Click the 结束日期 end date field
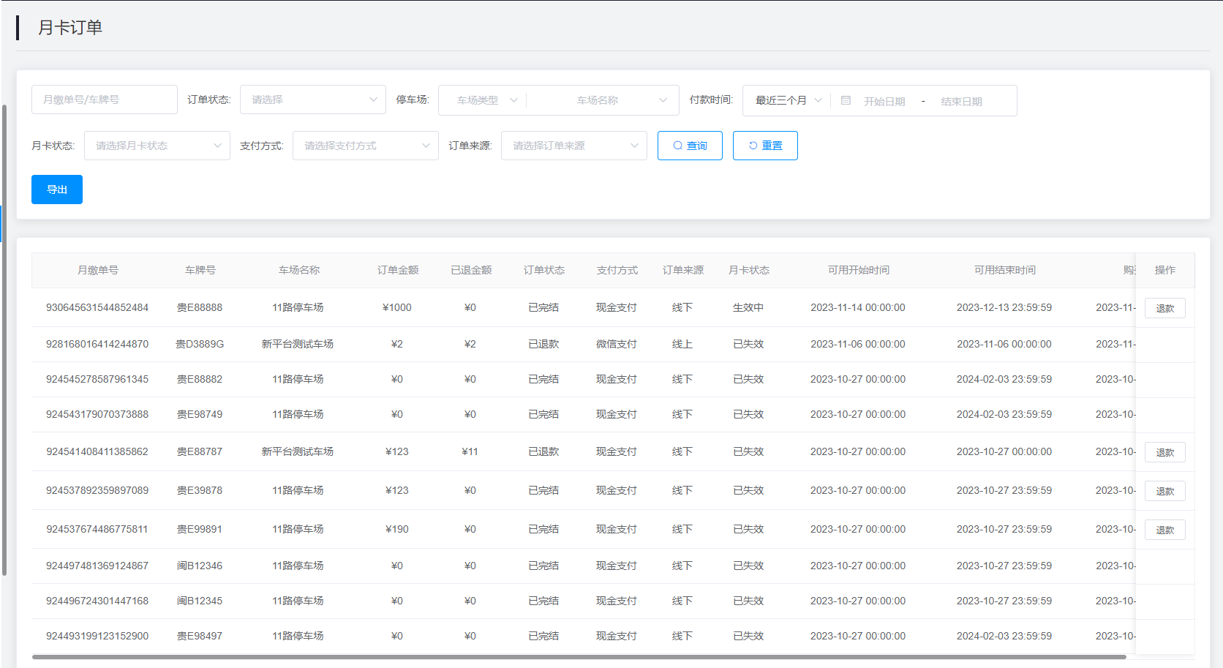1223x668 pixels. pyautogui.click(x=961, y=101)
